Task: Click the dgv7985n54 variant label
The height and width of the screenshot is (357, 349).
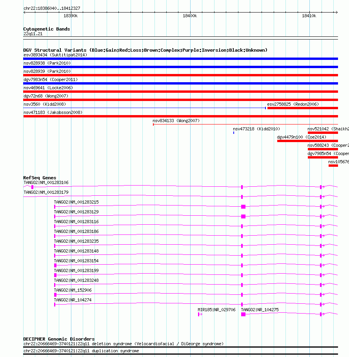Action: tap(328, 153)
